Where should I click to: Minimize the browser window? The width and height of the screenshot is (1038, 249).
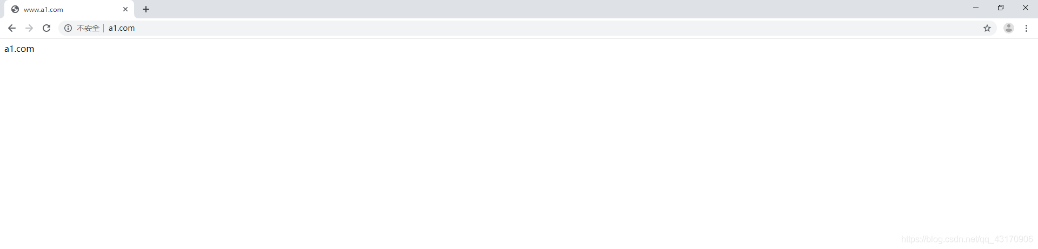(x=976, y=8)
